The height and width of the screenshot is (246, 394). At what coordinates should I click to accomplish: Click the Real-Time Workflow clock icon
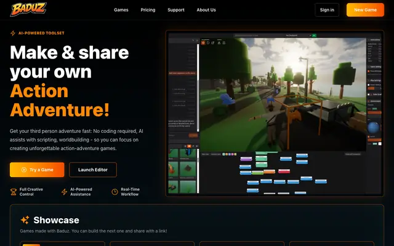pos(115,192)
